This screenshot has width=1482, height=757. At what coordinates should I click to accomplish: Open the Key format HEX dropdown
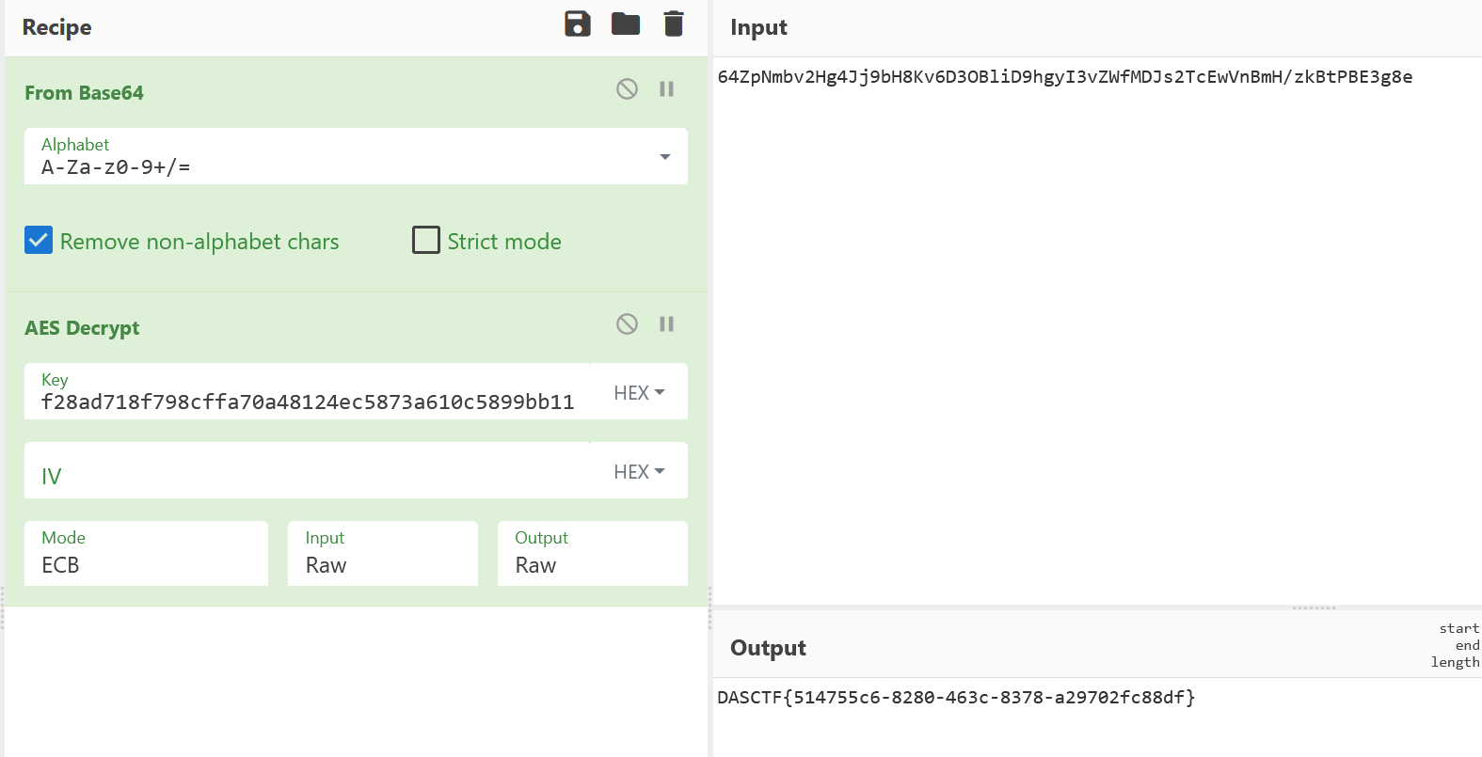click(x=639, y=393)
